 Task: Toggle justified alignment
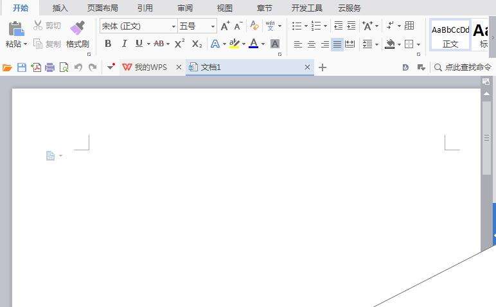tap(337, 44)
